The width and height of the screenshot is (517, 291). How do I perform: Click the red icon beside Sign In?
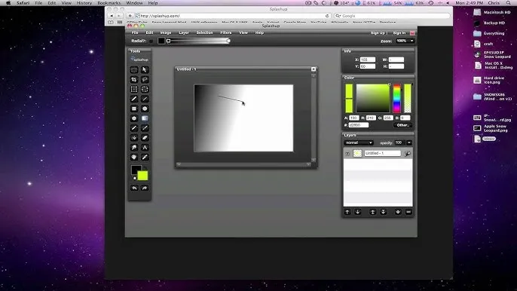(412, 33)
